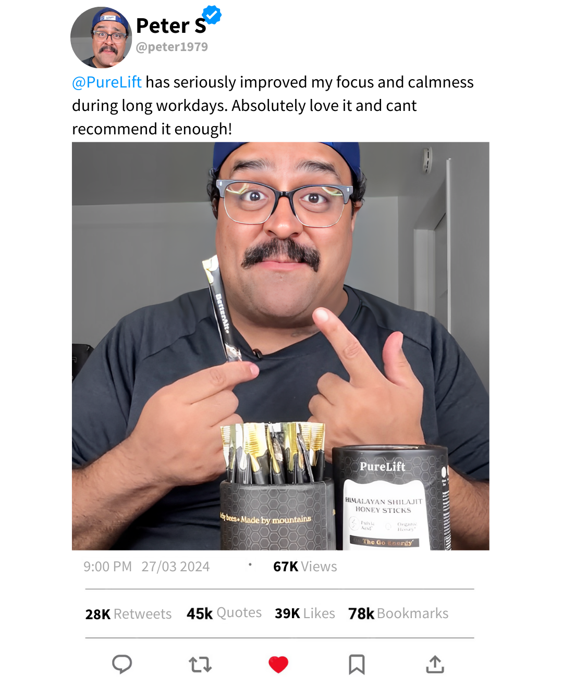
Task: Enlarge the attached product photo
Action: click(280, 346)
